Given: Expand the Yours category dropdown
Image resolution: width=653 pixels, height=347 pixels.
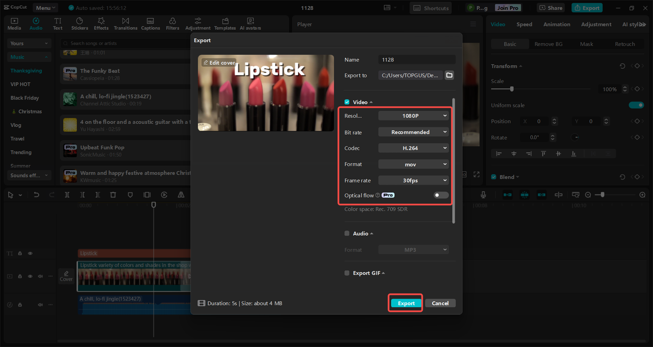Looking at the screenshot, I should tap(29, 43).
